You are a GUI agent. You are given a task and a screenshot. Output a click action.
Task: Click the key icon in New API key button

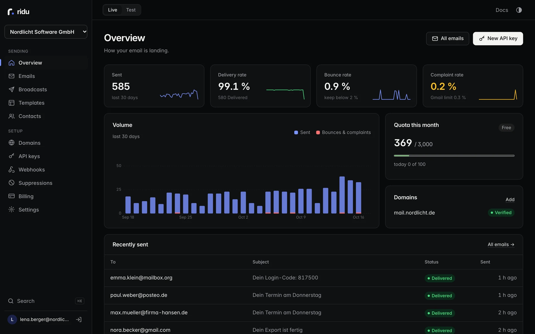(x=482, y=39)
